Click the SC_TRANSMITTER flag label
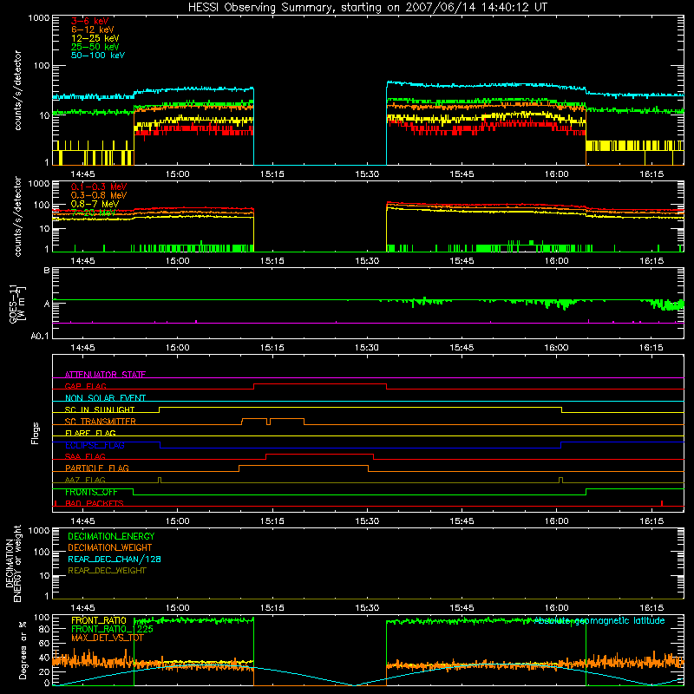Image resolution: width=694 pixels, height=694 pixels. 100,422
